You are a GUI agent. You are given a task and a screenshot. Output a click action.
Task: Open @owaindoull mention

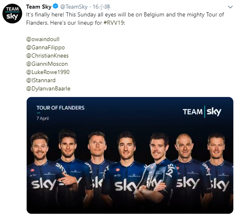tap(43, 39)
